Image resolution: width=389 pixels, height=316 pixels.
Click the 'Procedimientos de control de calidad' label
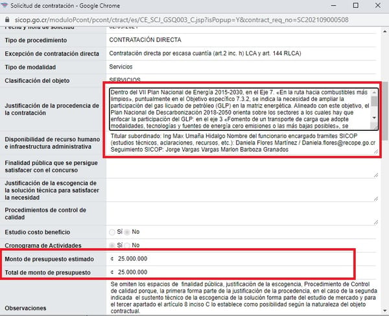coord(45,214)
